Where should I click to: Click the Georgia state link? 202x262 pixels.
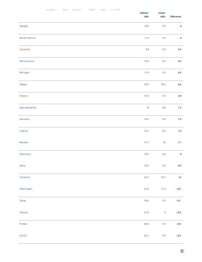point(24,26)
